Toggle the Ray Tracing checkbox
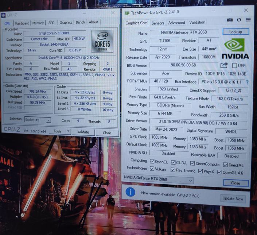The width and height of the screenshot is (257, 235). (x=173, y=170)
